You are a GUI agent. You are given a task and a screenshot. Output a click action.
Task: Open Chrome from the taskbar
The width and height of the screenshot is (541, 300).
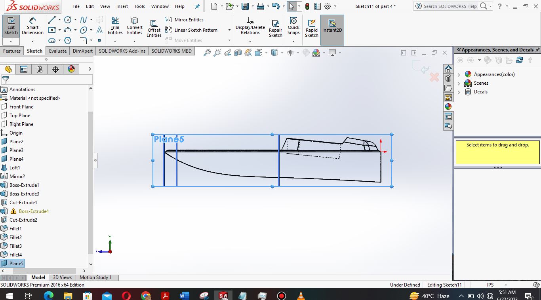pos(146,295)
